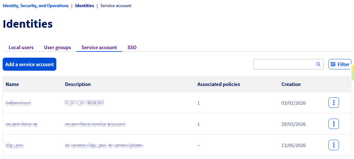Select the 29/03/2026 creation date
This screenshot has height=159, width=354.
[293, 124]
